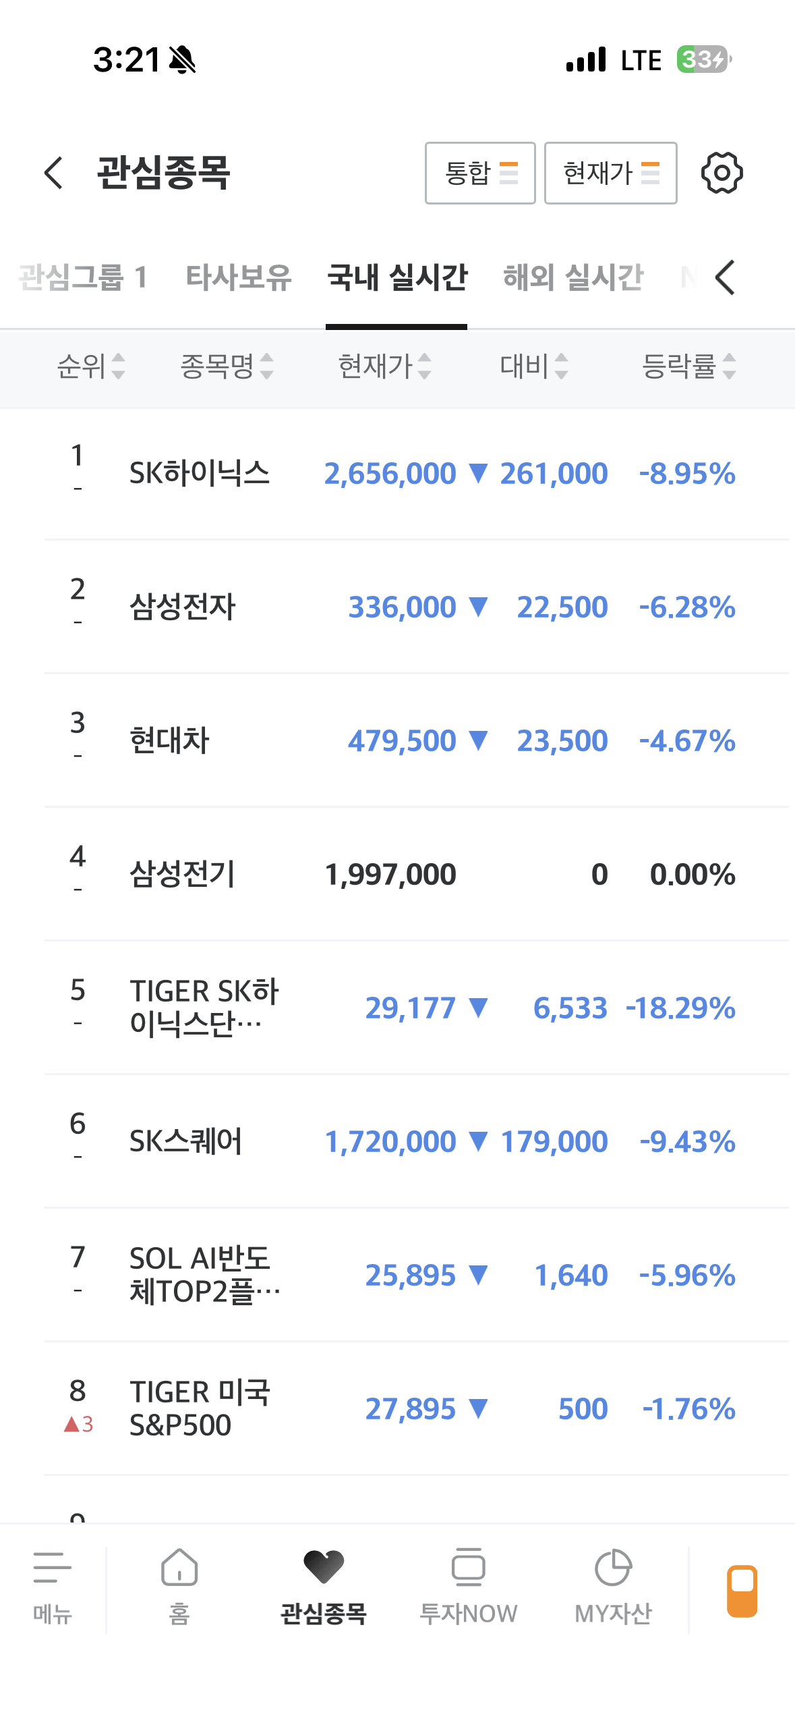Switch to 타사보유 tab

point(239,277)
